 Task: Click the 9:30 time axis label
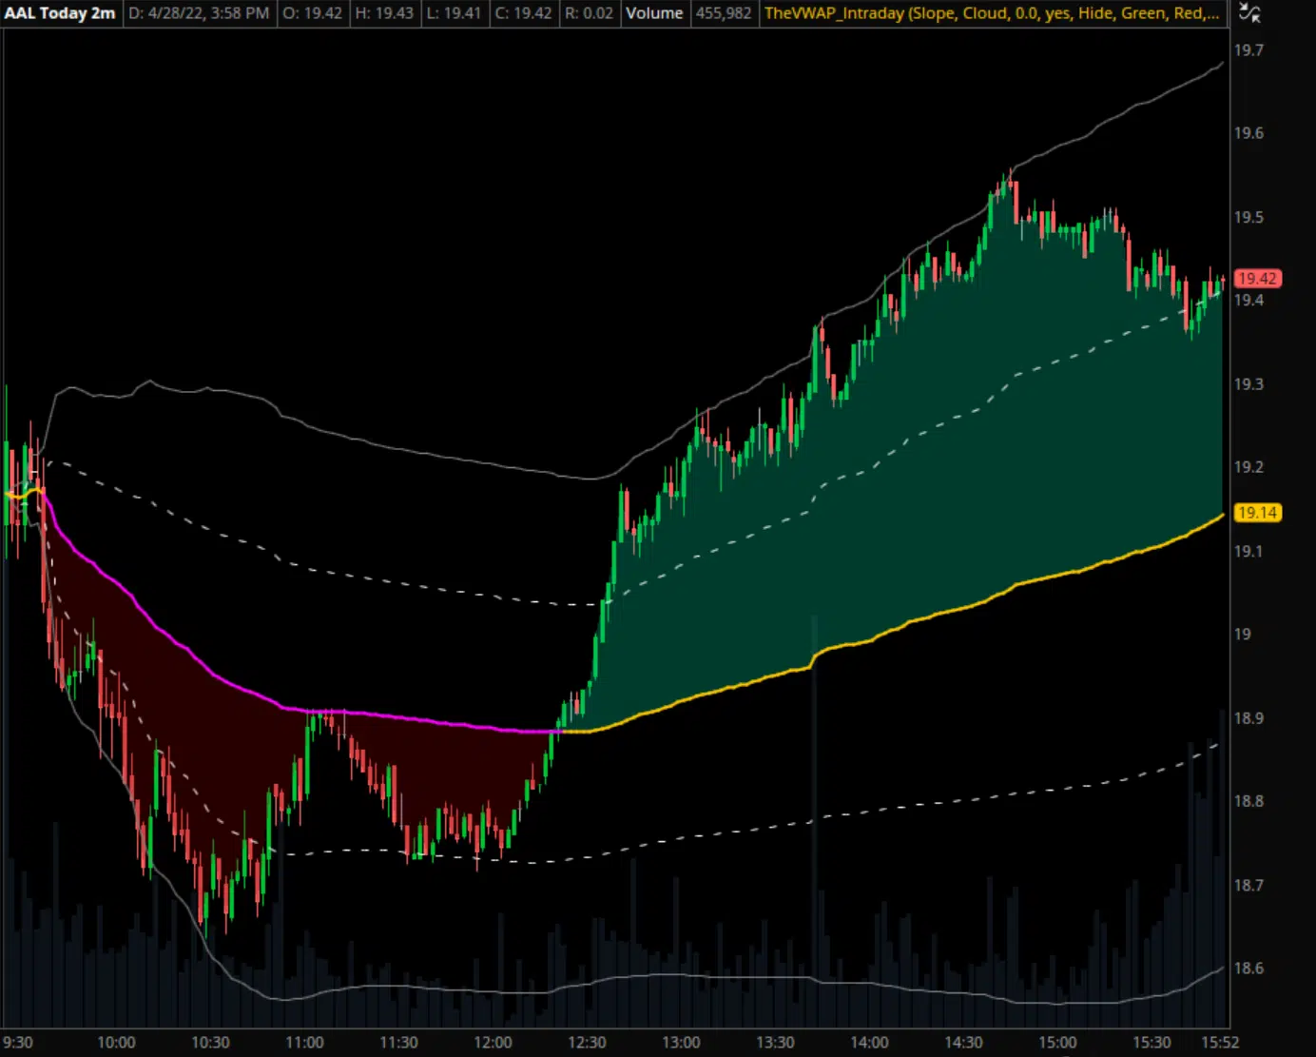tap(18, 1043)
